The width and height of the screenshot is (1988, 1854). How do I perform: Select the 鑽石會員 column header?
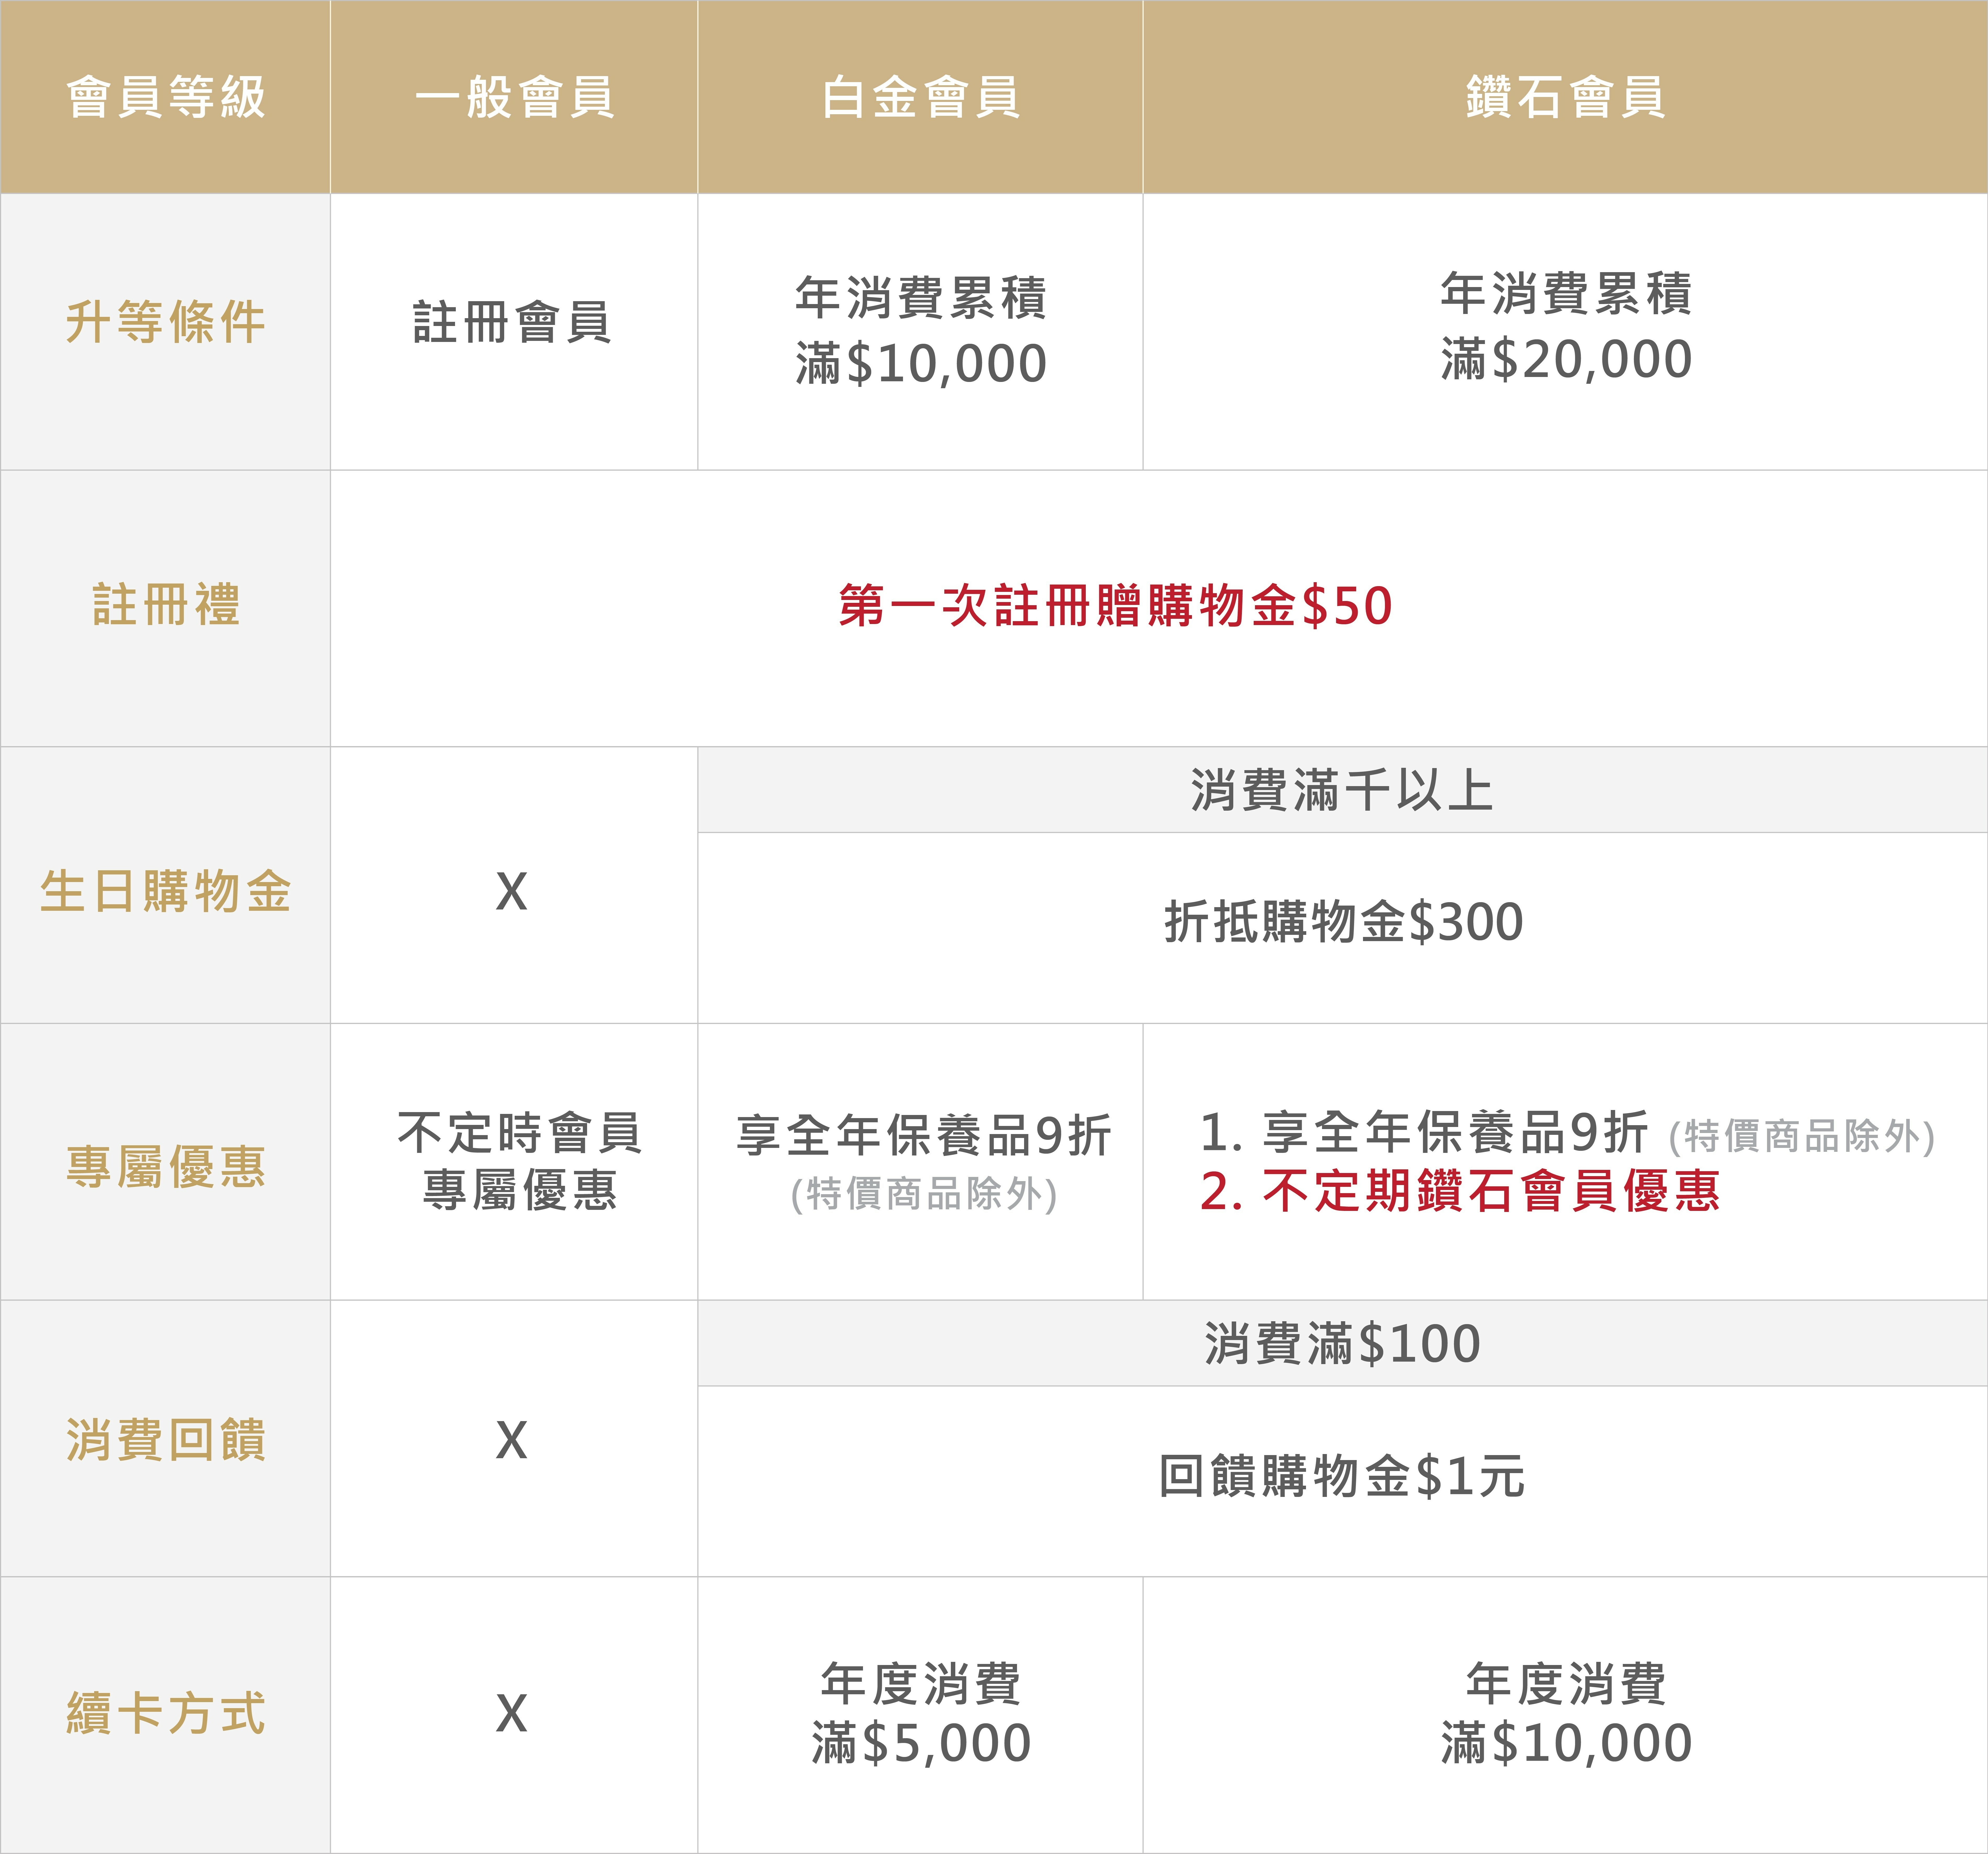tap(1565, 97)
